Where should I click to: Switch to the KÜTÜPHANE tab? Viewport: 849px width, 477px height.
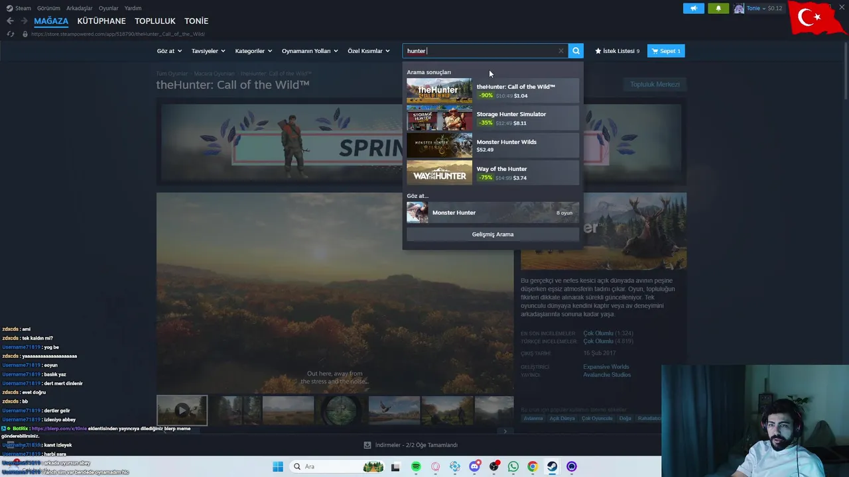point(101,21)
